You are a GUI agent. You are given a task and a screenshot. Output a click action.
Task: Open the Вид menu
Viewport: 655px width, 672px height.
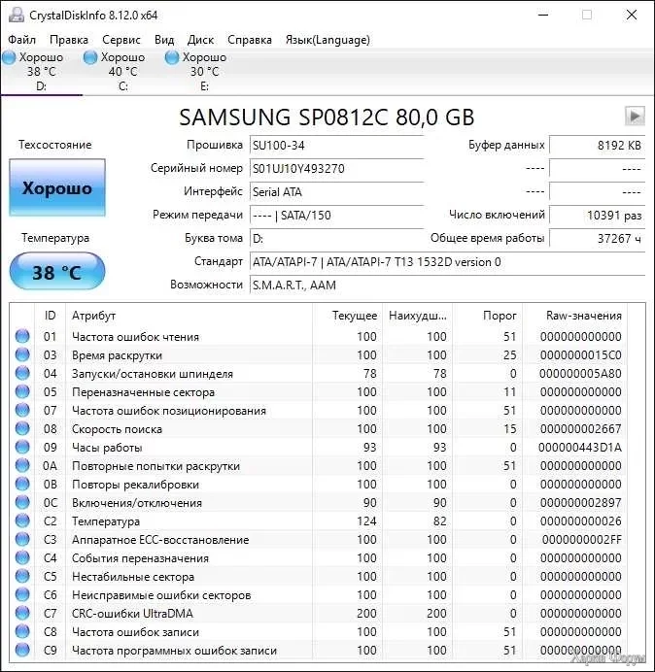coord(164,40)
